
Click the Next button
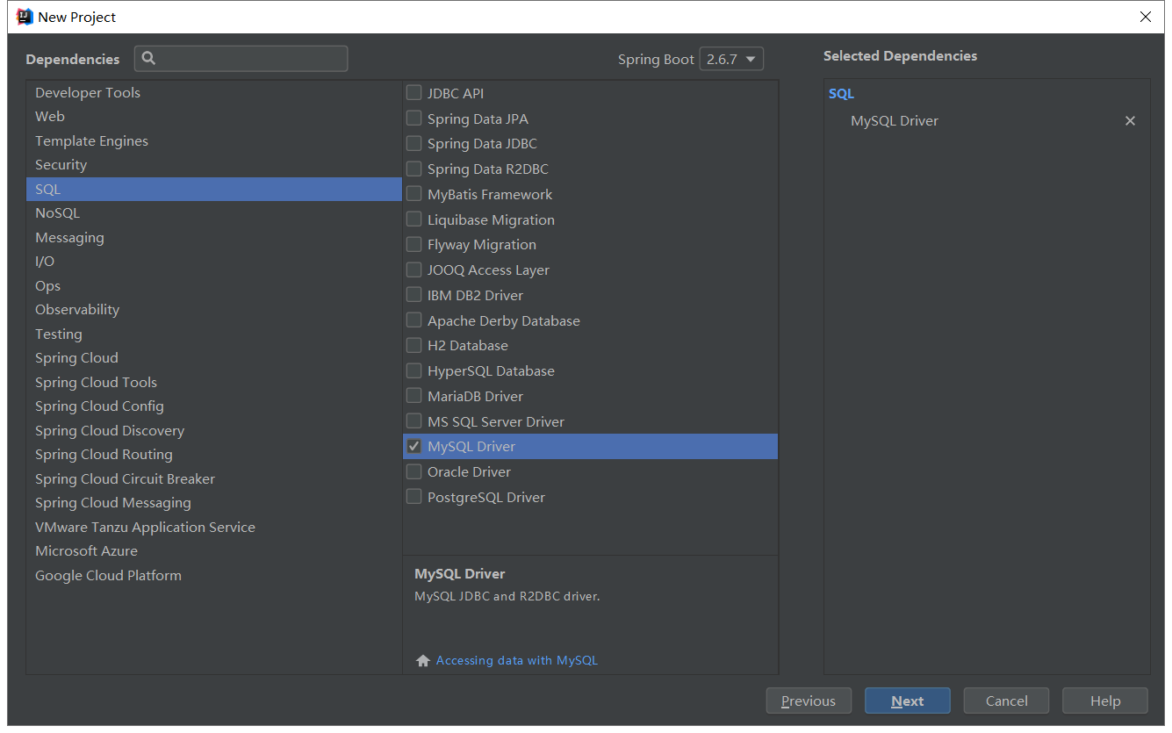tap(907, 701)
